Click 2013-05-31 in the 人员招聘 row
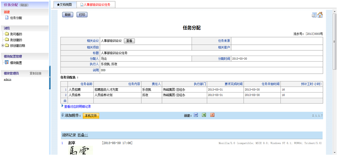Viewport: 337px width, 155px height. [215, 90]
